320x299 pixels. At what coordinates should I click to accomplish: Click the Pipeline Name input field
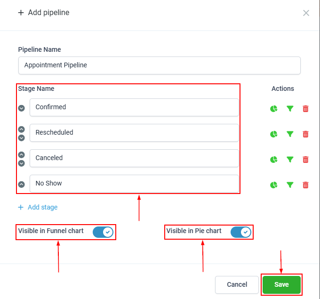(x=159, y=65)
